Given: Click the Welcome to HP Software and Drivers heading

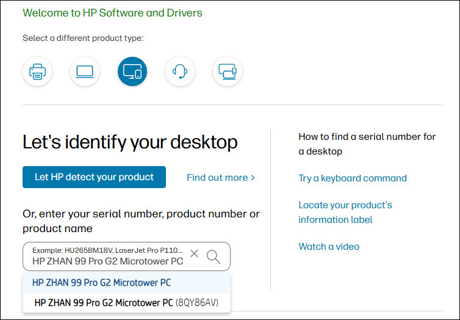Looking at the screenshot, I should [112, 13].
